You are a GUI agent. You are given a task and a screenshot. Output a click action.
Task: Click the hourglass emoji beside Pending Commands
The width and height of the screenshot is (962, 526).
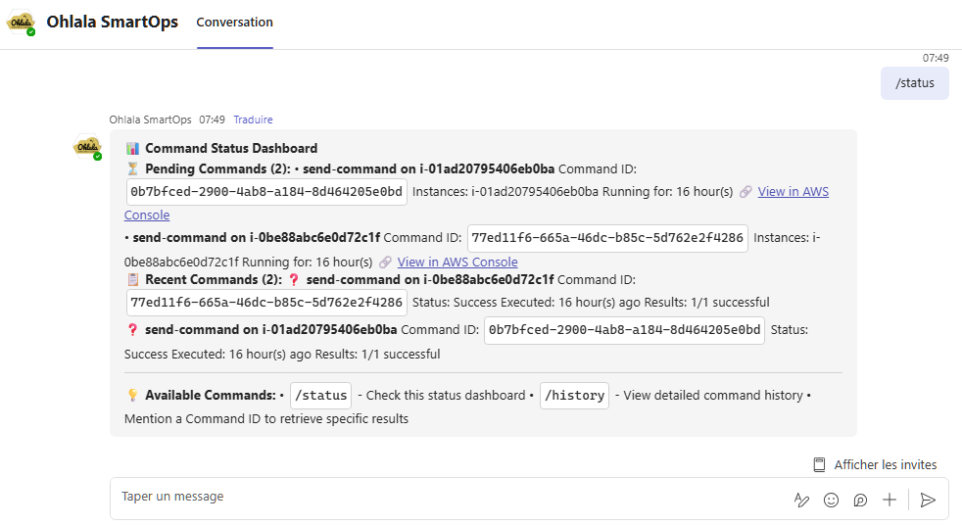click(132, 168)
